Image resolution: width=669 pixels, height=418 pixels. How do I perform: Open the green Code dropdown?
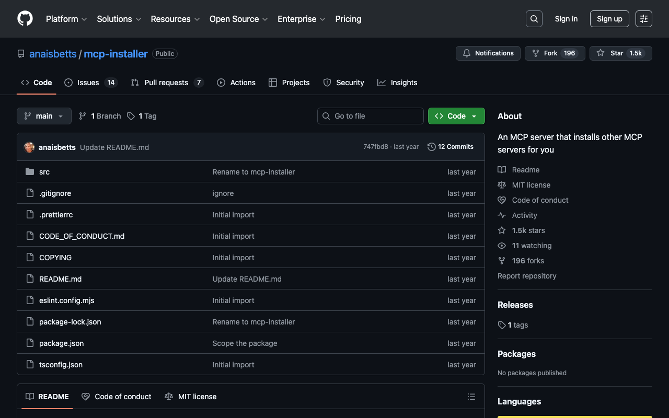point(456,116)
